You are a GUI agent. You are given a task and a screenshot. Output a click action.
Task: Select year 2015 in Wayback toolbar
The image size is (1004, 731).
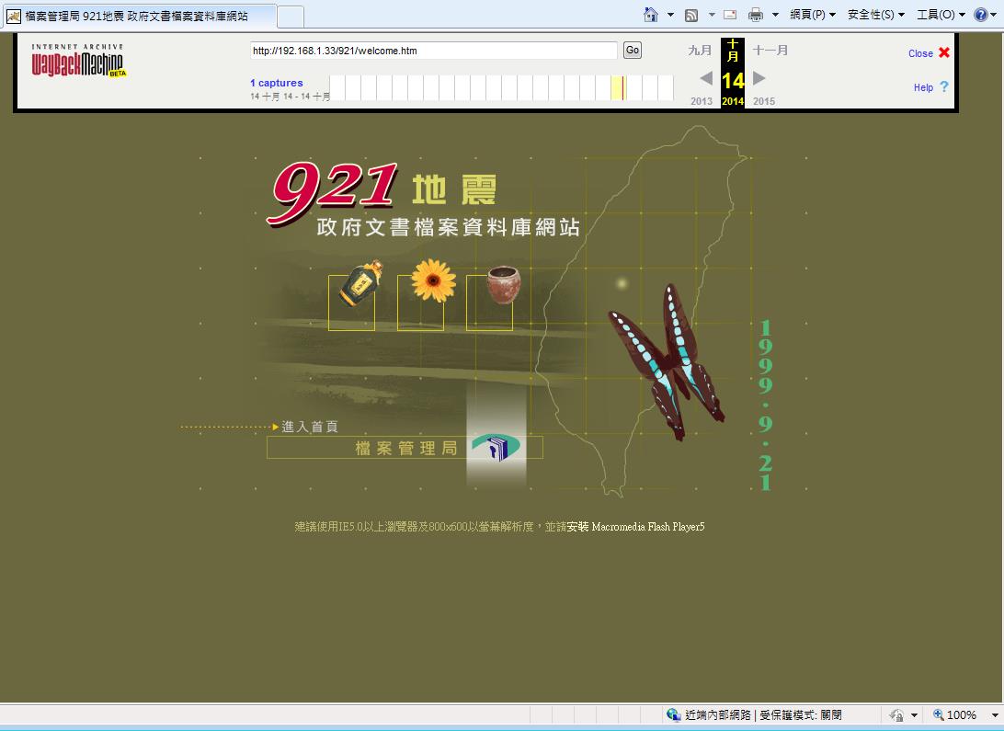[764, 101]
